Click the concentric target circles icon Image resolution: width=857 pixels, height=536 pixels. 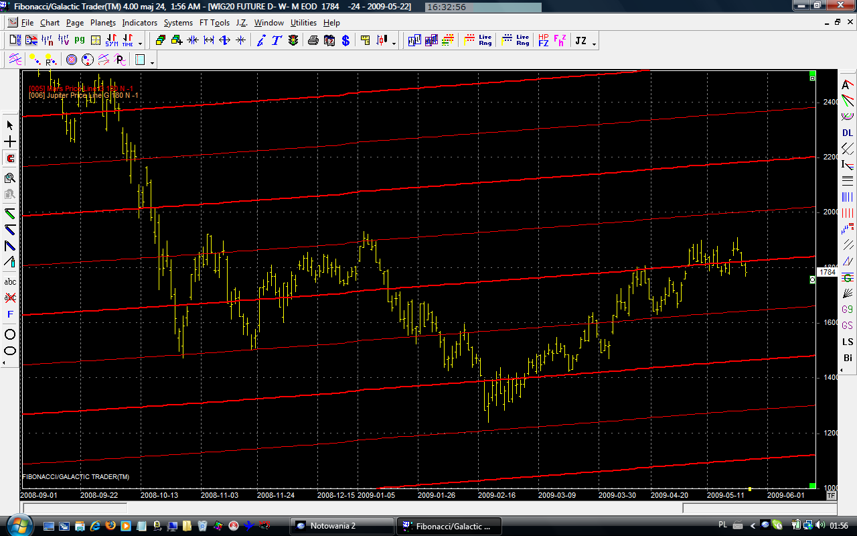pyautogui.click(x=71, y=60)
